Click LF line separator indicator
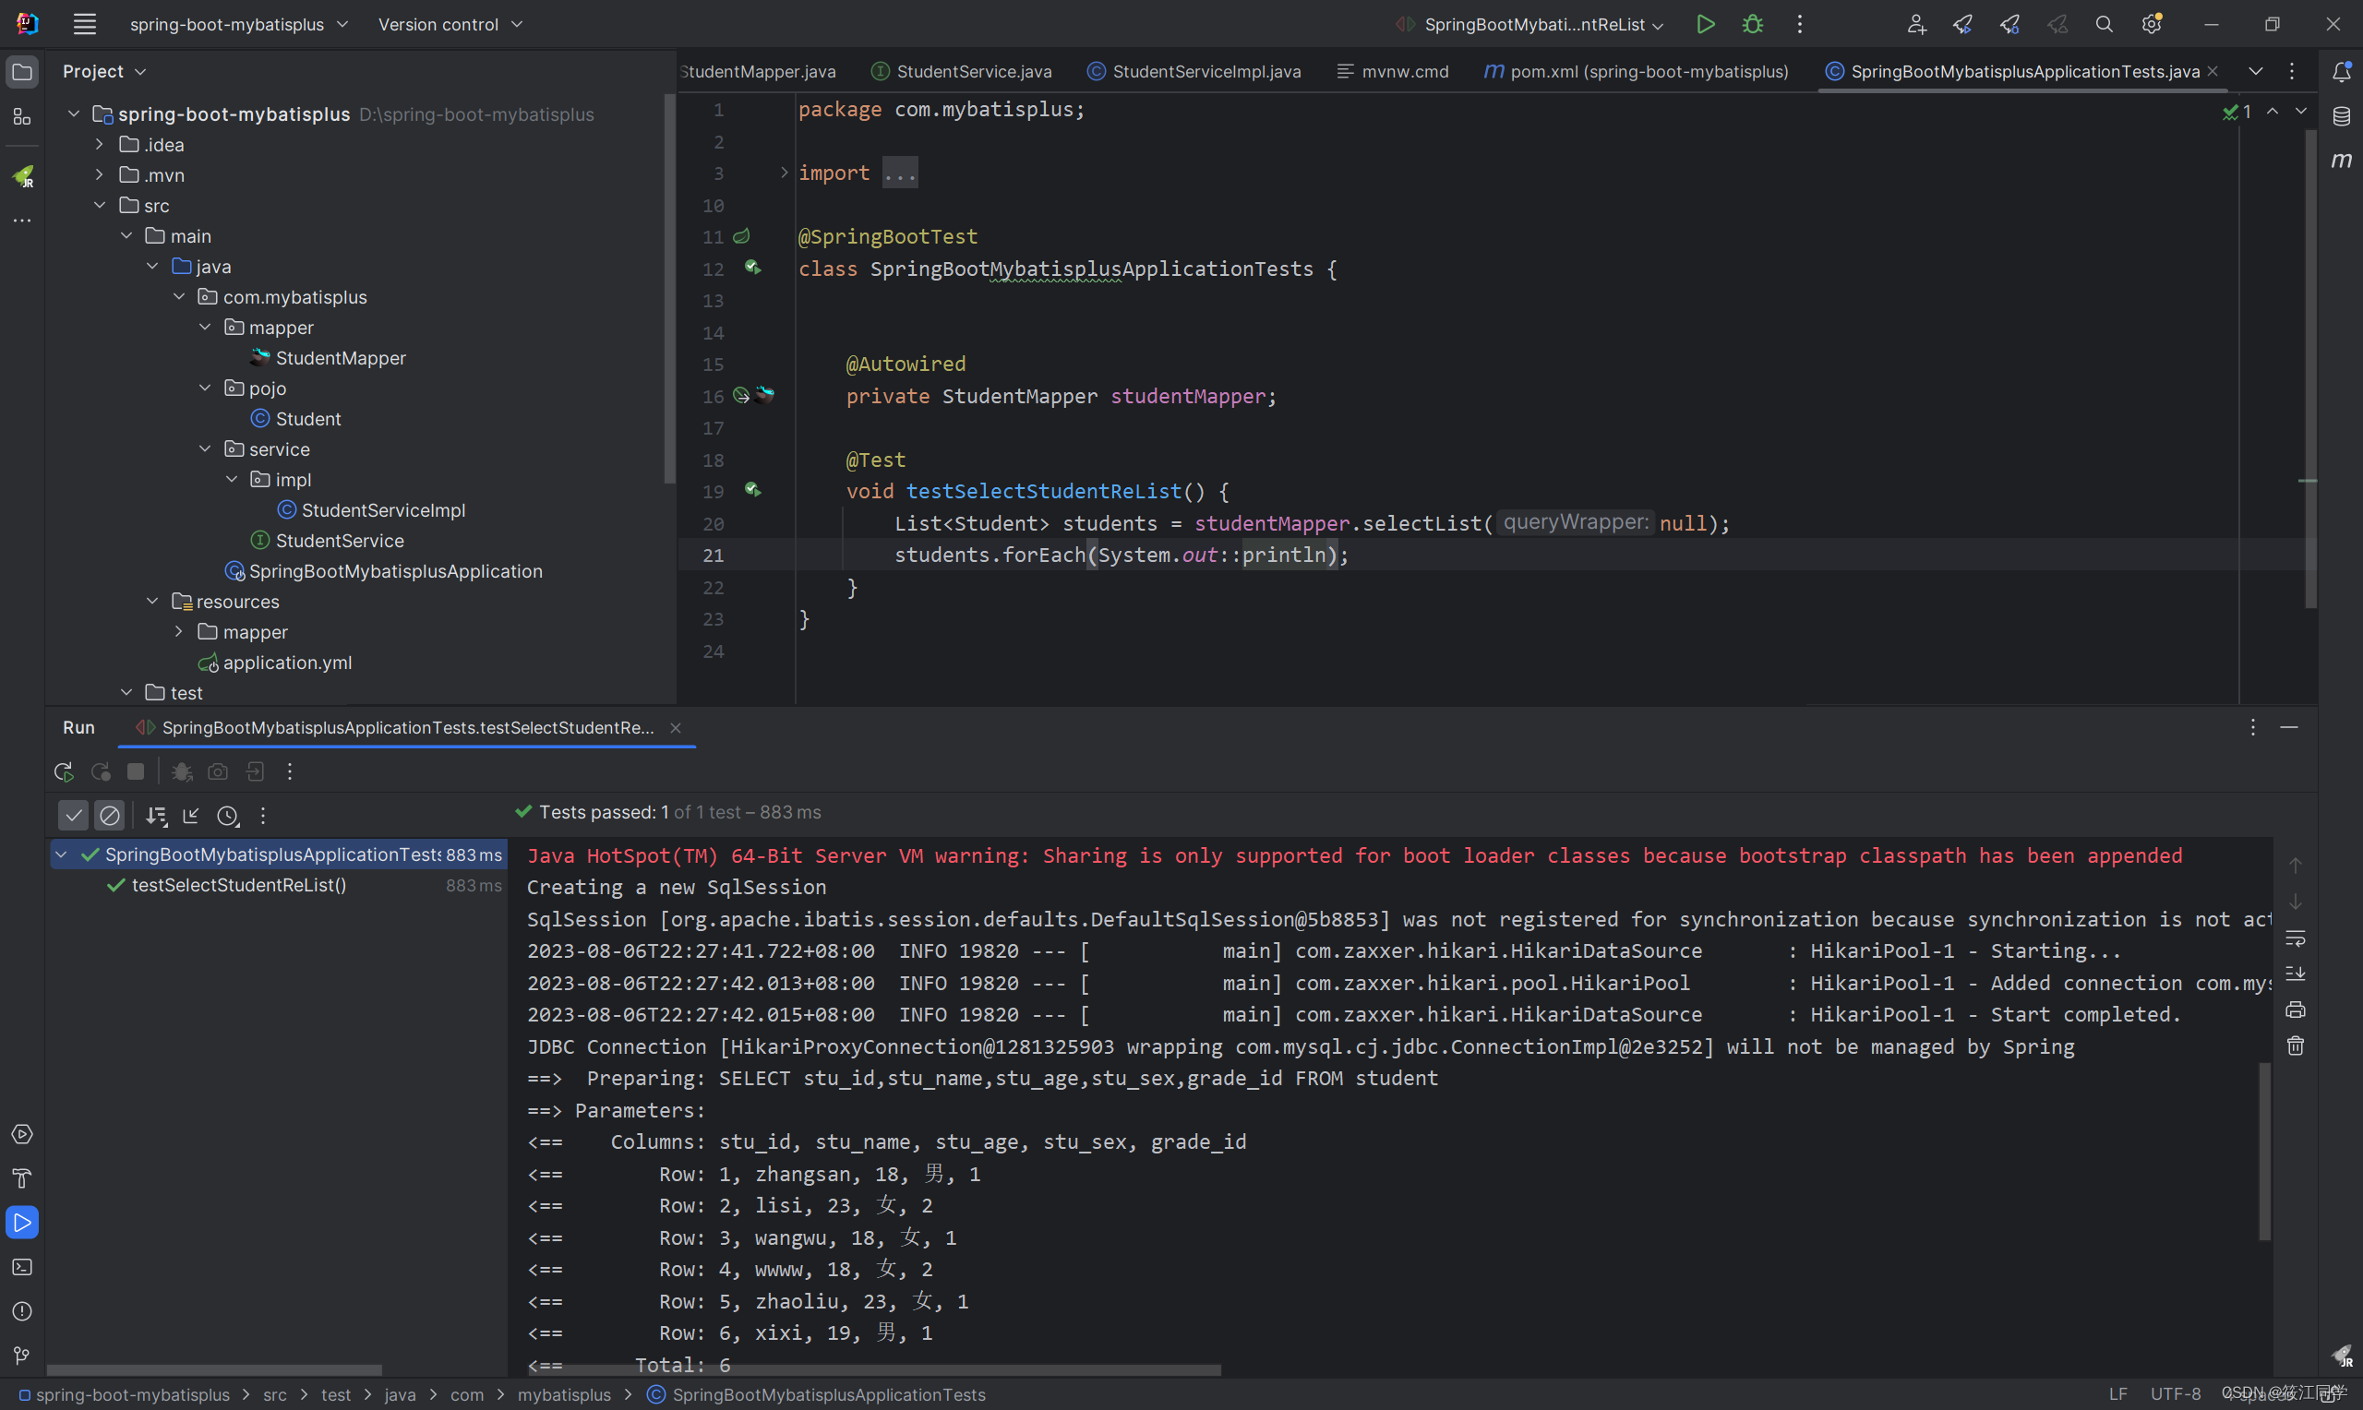Viewport: 2363px width, 1410px height. 2117,1393
